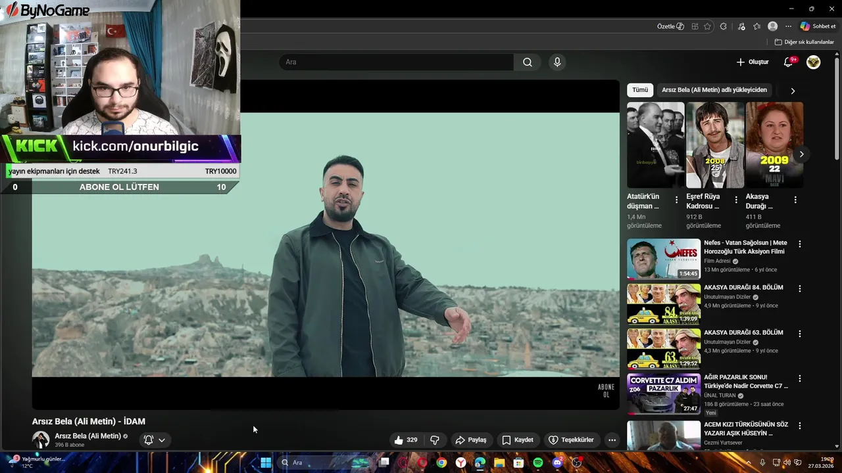The height and width of the screenshot is (473, 842).
Task: Open the favorites list icon in toolbar
Action: click(757, 26)
